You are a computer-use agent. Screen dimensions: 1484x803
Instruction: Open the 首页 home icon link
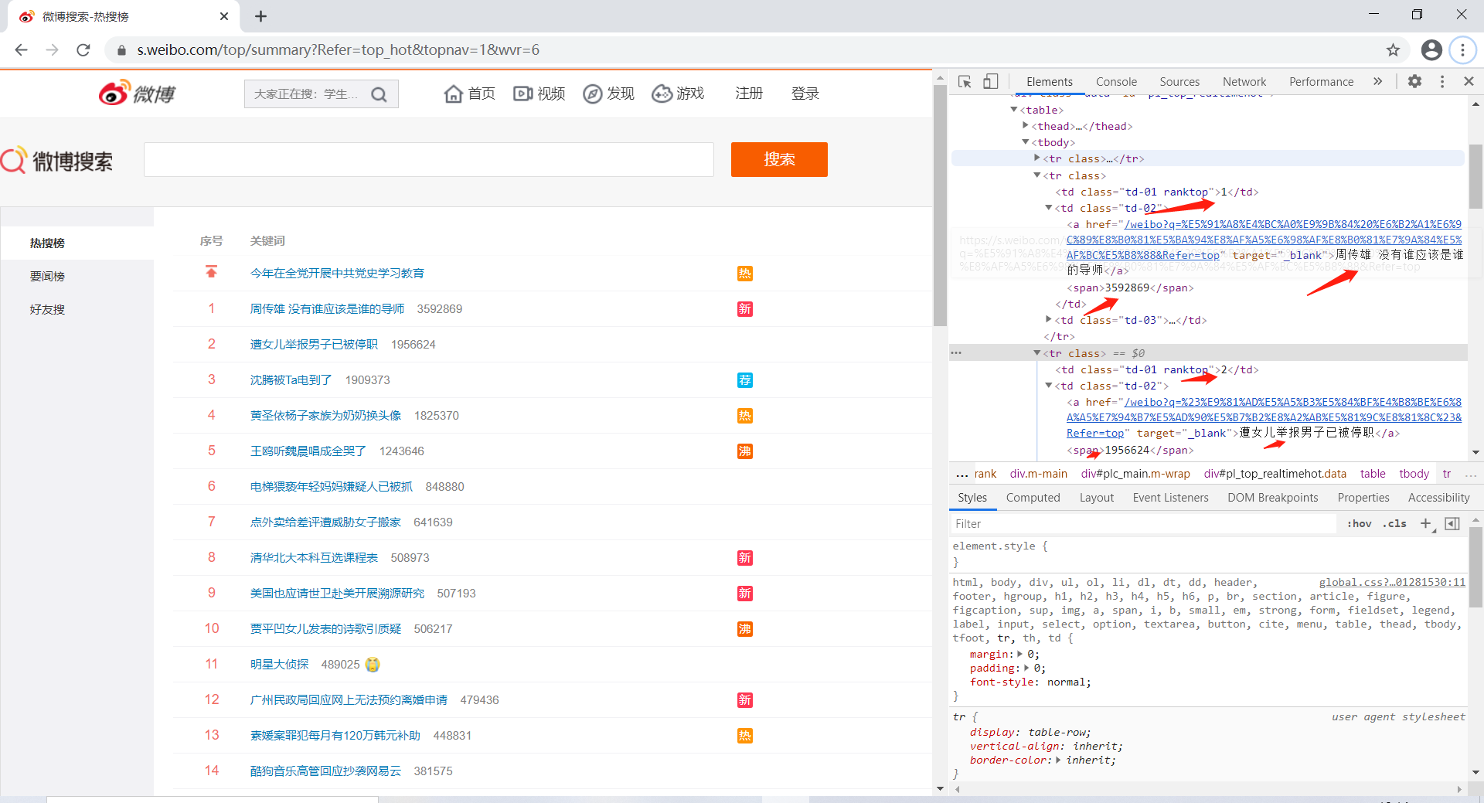469,94
